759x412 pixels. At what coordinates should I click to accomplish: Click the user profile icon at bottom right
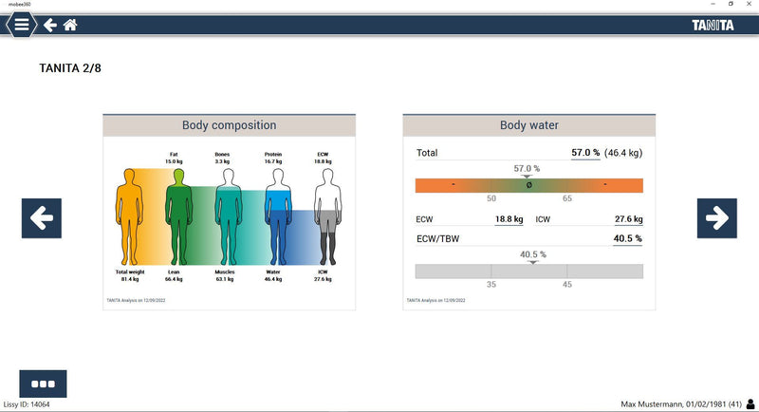pos(750,403)
